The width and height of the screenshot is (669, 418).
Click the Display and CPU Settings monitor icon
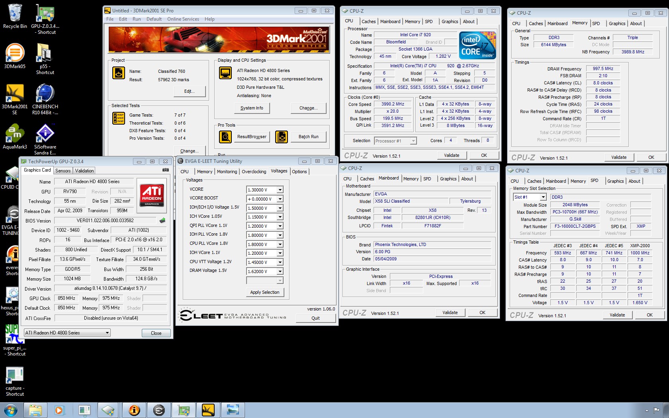coord(225,73)
